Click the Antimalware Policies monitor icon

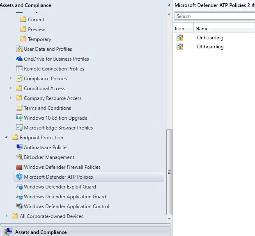pos(19,147)
